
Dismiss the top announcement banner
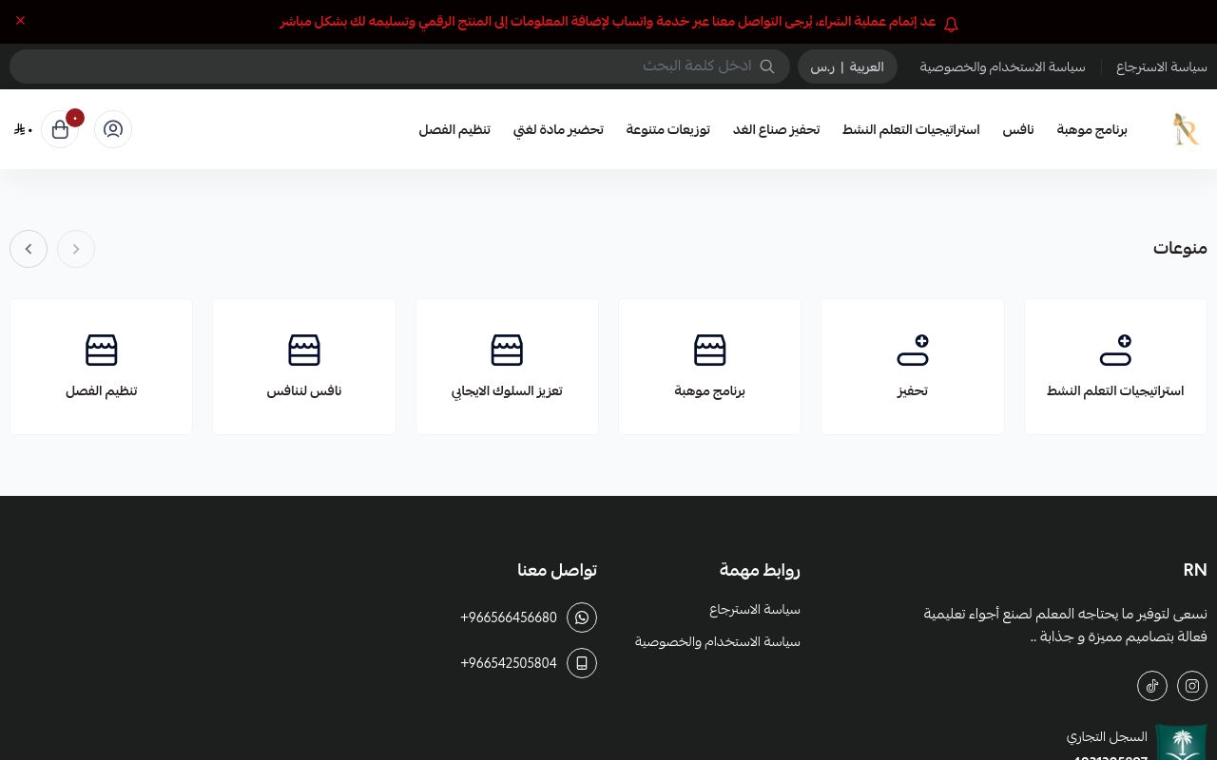20,20
